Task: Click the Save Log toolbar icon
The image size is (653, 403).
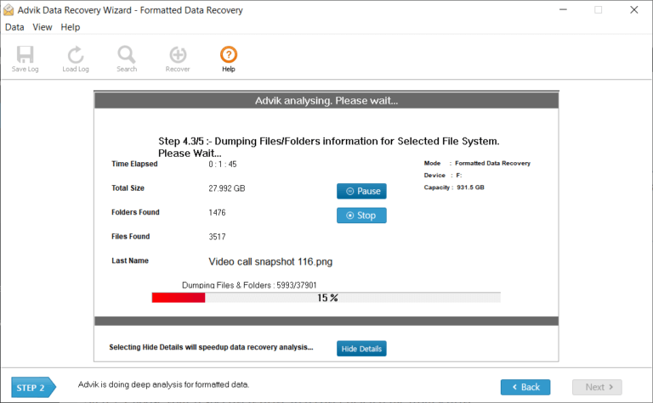Action: (25, 58)
